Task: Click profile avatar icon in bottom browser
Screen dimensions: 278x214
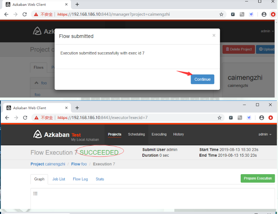Action: click(x=262, y=118)
